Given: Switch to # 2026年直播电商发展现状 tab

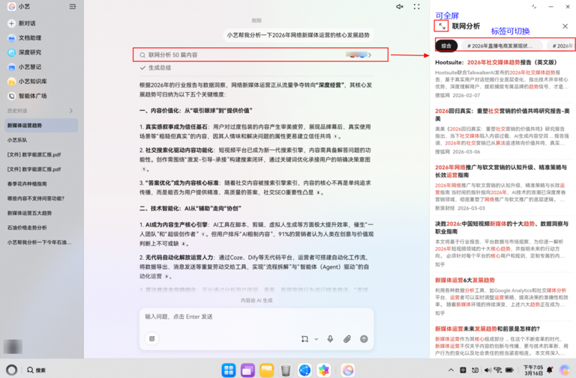Looking at the screenshot, I should click(x=500, y=46).
